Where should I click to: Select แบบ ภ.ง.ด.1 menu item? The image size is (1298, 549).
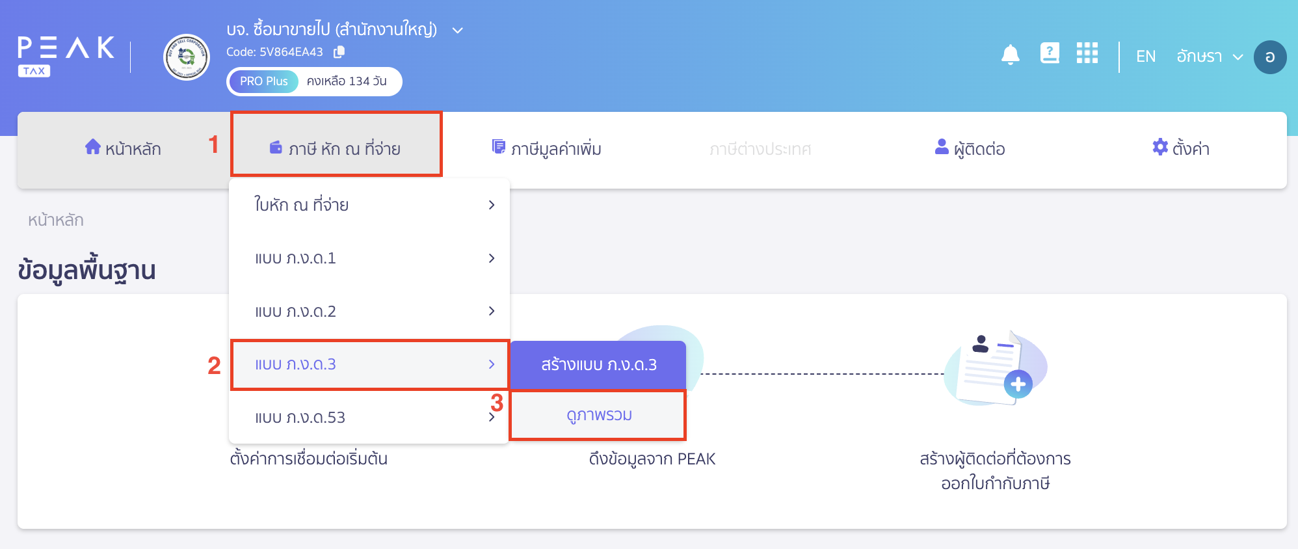(369, 258)
